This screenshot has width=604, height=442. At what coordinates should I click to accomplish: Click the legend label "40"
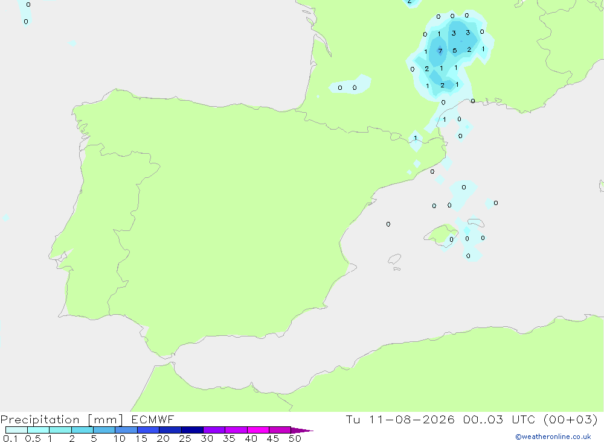251,438
